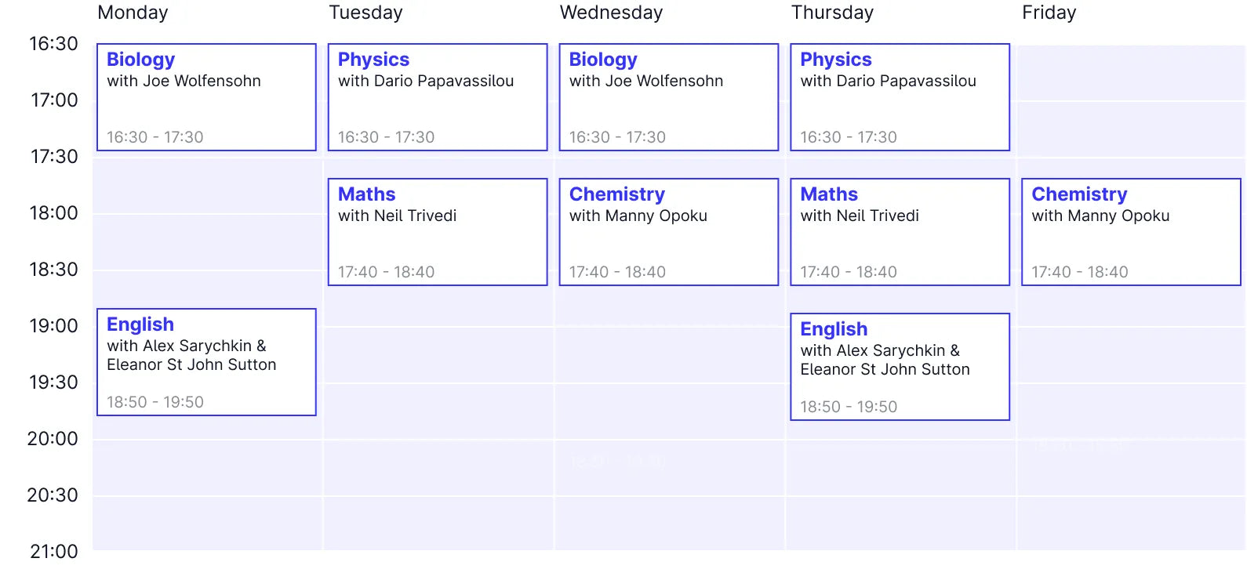The image size is (1247, 580).
Task: Select Tuesday's Maths class with Neil Trivedi
Action: pyautogui.click(x=436, y=231)
